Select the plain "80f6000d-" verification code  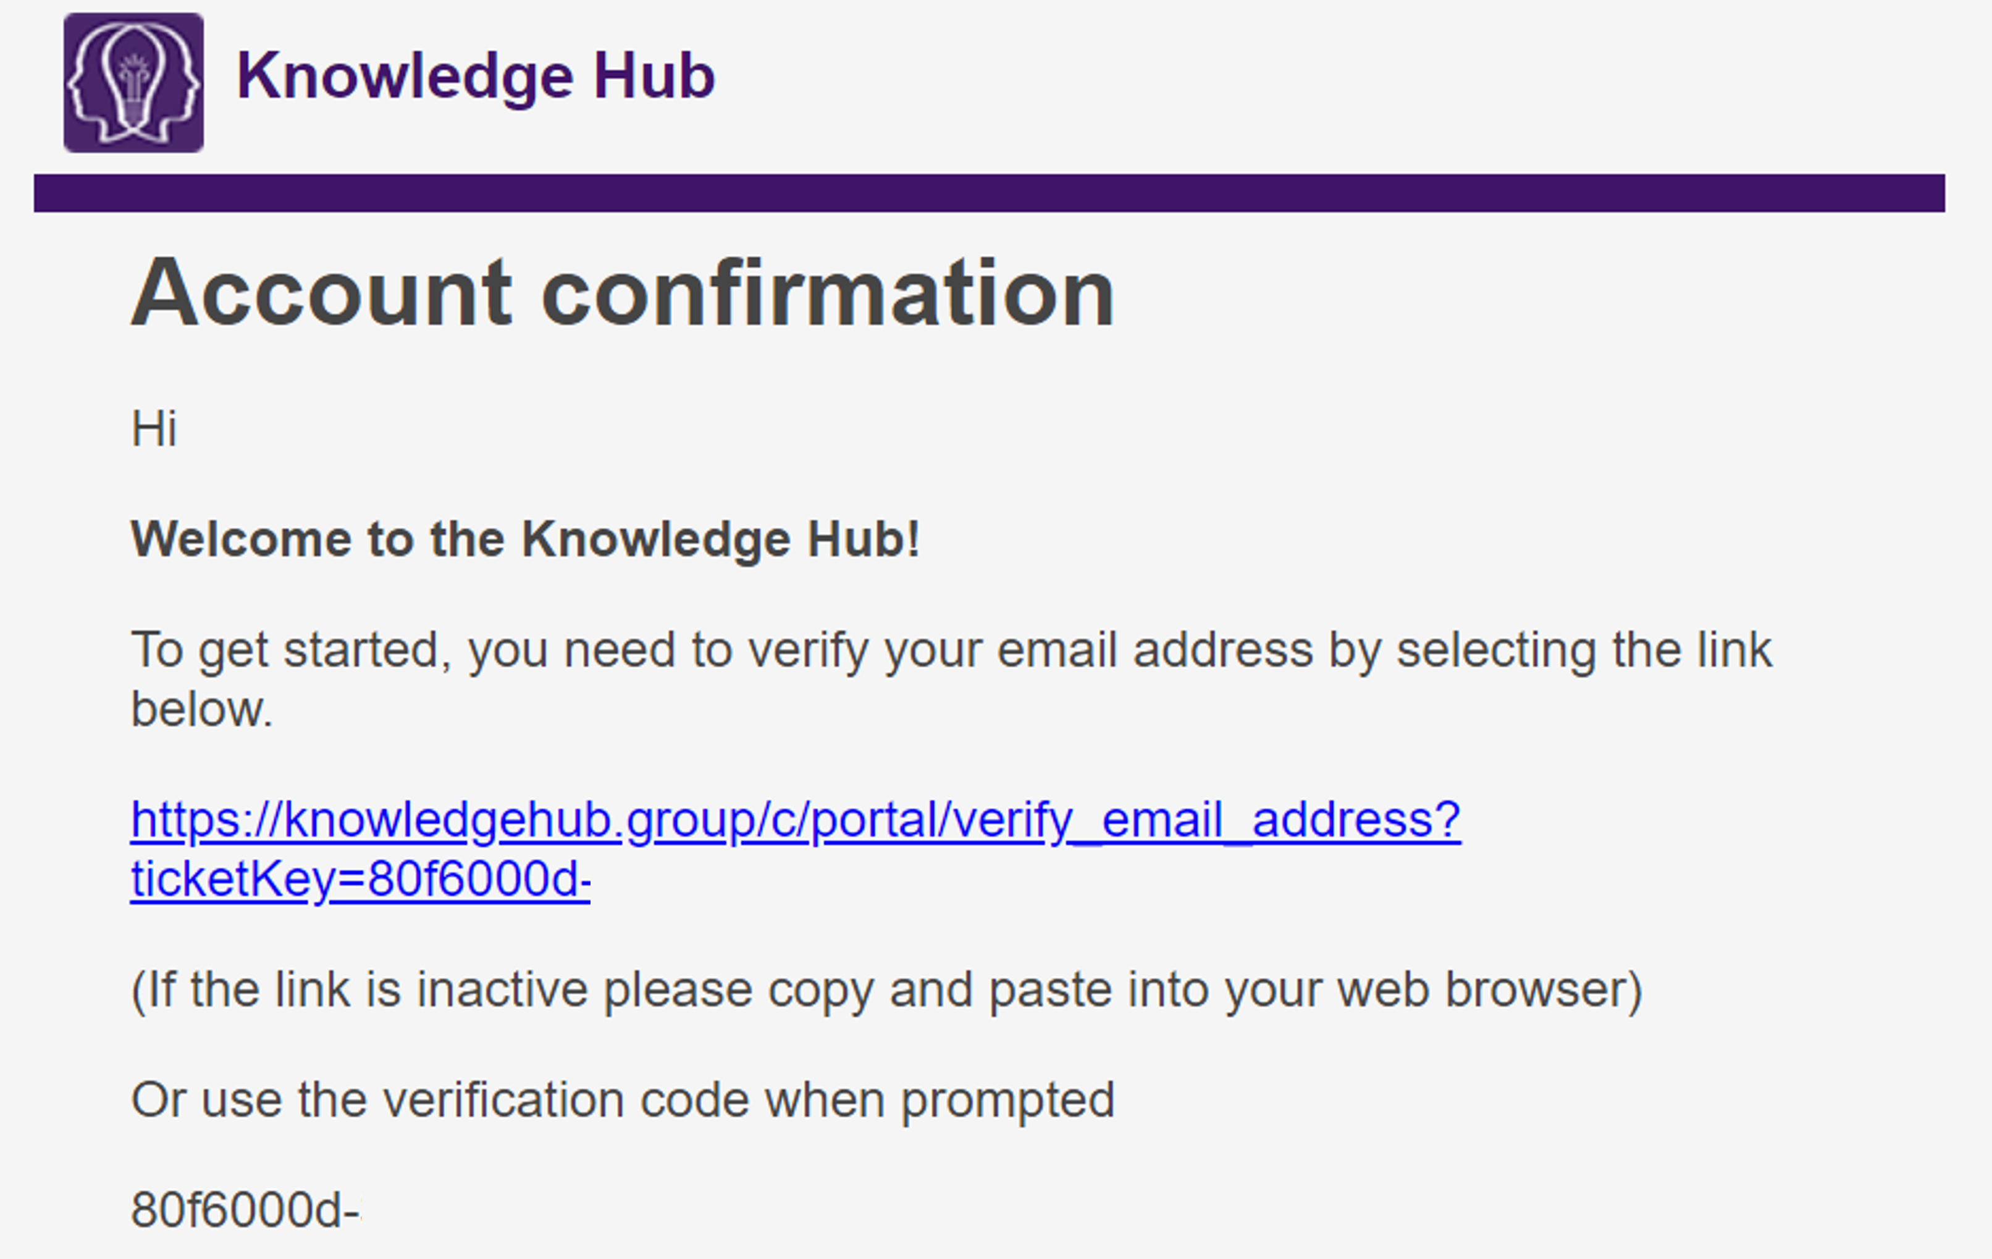(x=246, y=1210)
